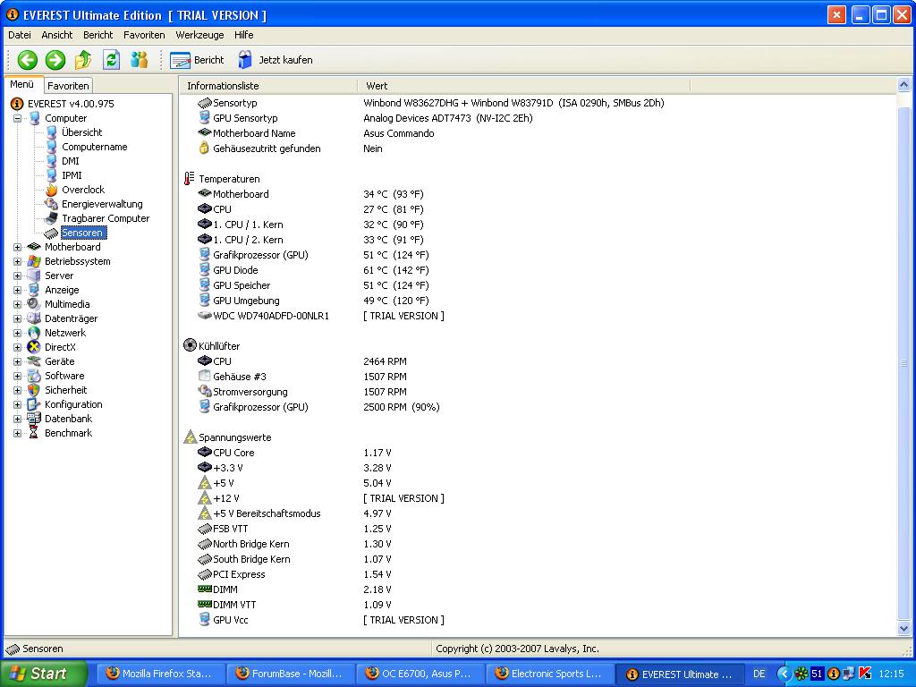Click the people icon in the toolbar

[139, 60]
